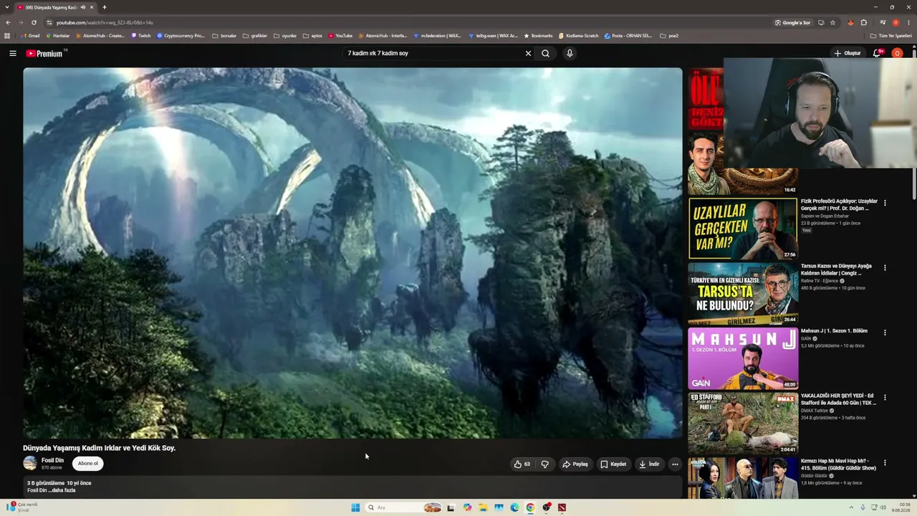This screenshot has height=516, width=917.
Task: Click the 'Sapien ve Dogan Erbahar' channel
Action: coord(825,216)
